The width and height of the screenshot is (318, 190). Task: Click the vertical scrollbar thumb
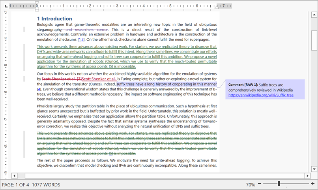(314, 40)
